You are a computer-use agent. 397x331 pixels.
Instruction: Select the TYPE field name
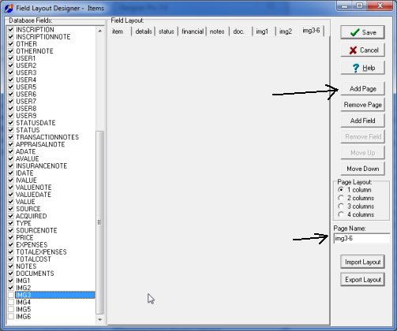pos(24,223)
